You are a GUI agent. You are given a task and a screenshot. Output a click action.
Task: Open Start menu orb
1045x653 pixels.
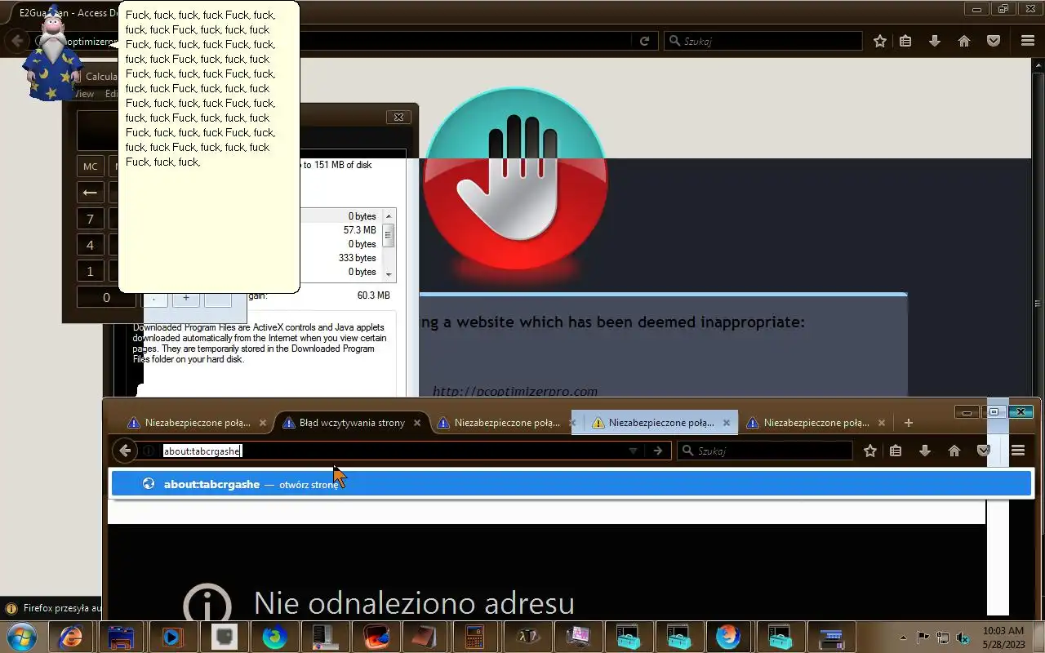pyautogui.click(x=22, y=637)
